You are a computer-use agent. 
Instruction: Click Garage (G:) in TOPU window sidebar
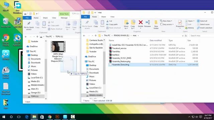[x=34, y=93]
